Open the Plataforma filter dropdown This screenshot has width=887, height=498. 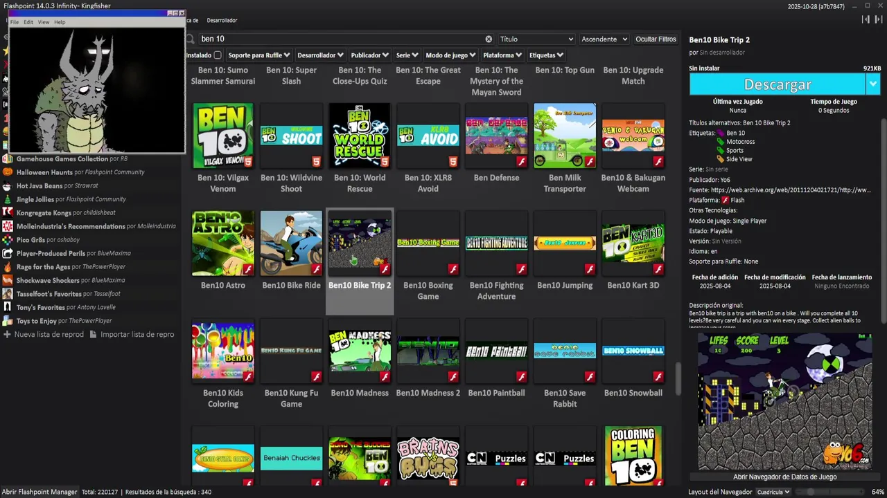pyautogui.click(x=502, y=55)
